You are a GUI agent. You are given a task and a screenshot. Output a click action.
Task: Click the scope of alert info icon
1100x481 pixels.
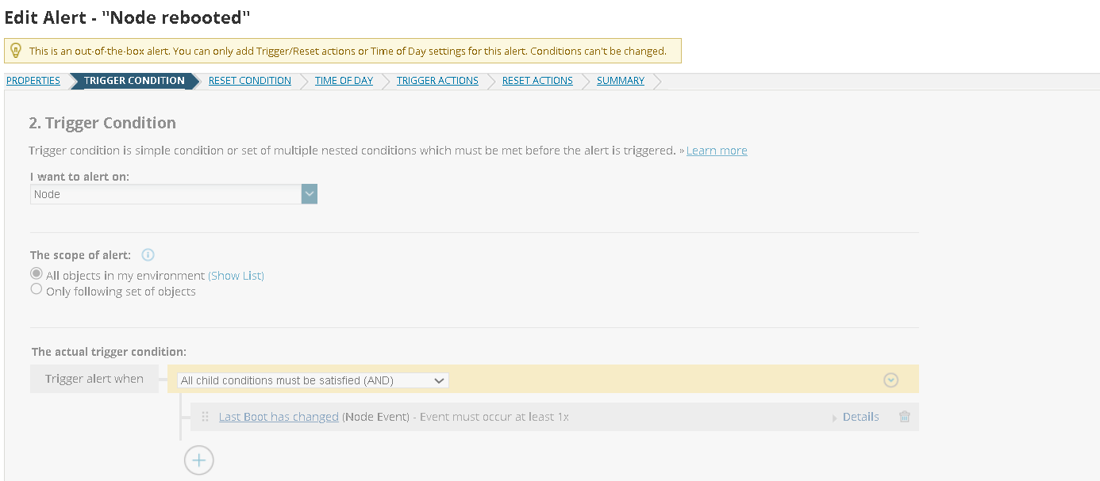click(148, 255)
